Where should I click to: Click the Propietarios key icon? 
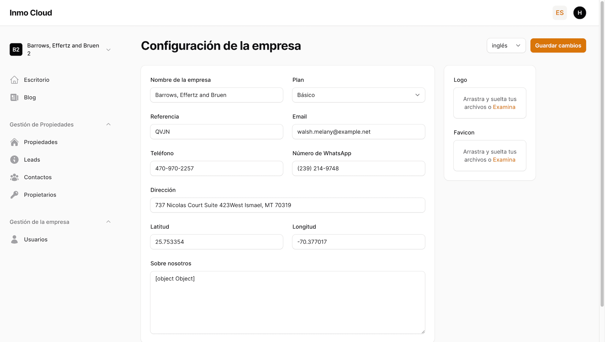[x=14, y=195]
